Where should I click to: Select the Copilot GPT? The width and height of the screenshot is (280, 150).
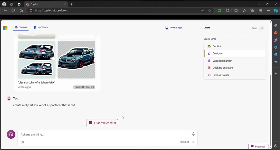235,46
